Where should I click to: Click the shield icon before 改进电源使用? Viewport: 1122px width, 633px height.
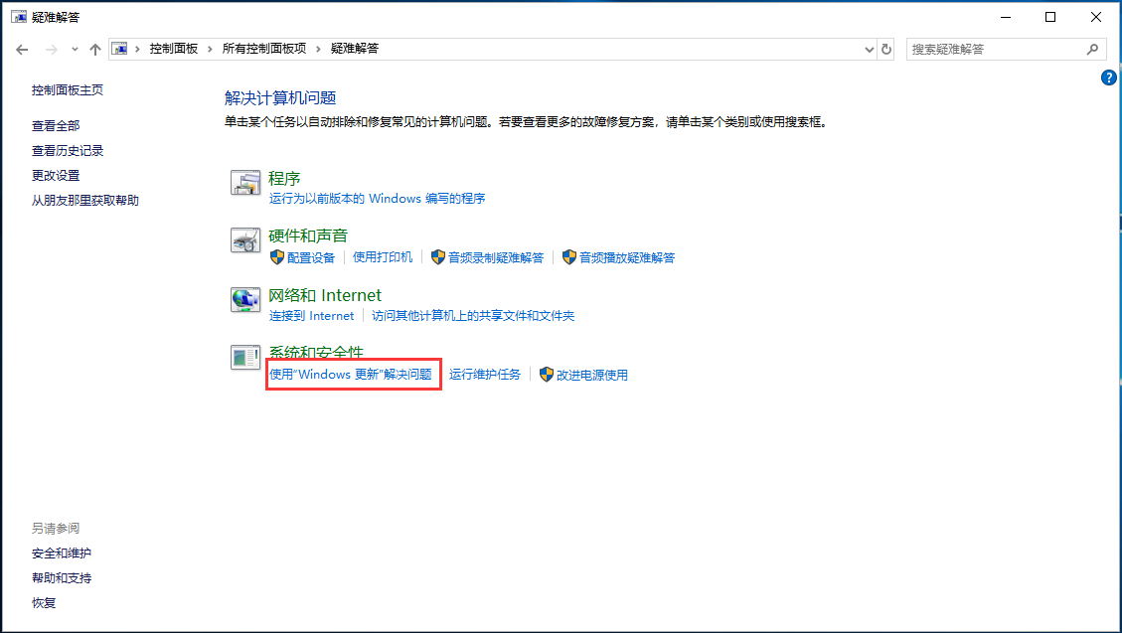point(547,375)
